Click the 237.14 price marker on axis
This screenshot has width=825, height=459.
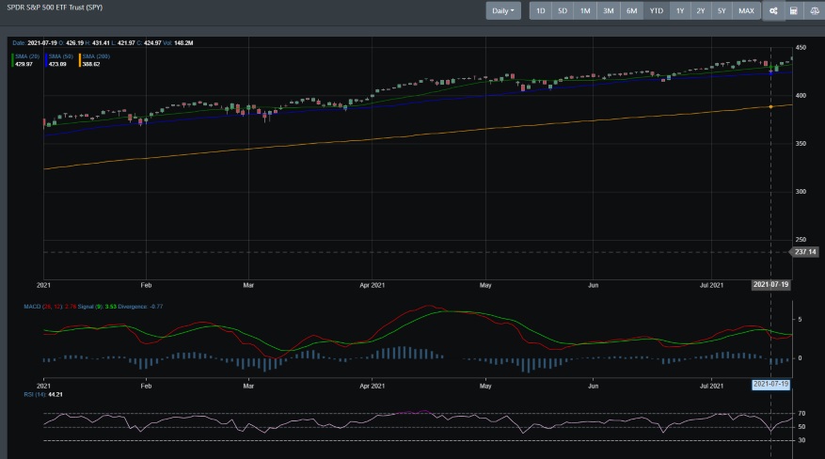pos(805,252)
